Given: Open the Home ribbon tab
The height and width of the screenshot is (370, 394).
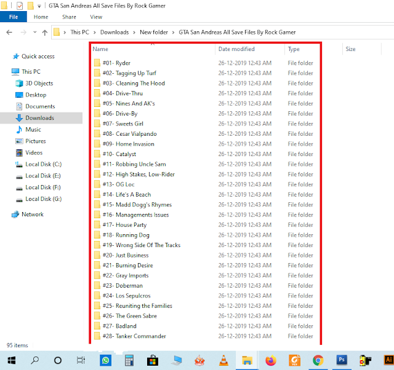Looking at the screenshot, I should click(41, 17).
